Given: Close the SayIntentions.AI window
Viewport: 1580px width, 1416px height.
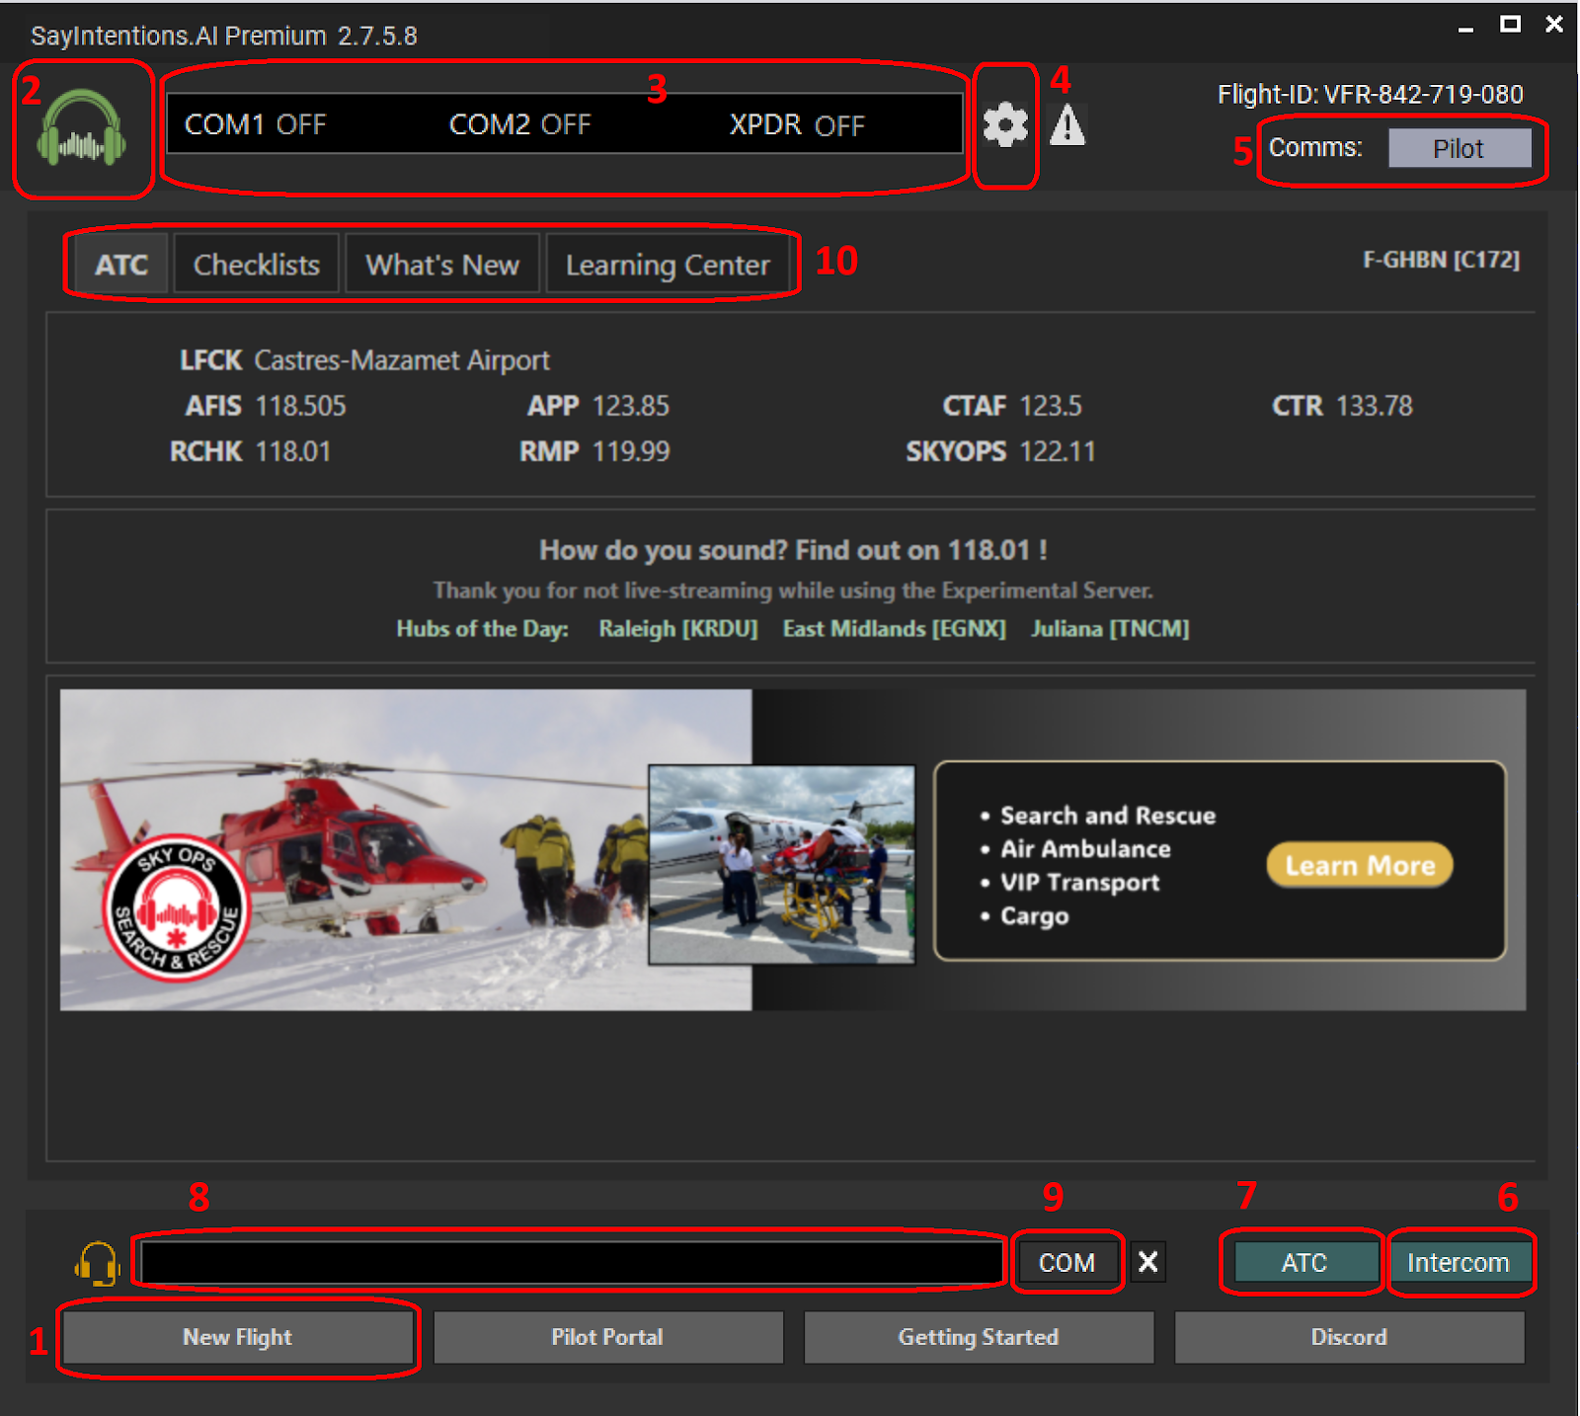Looking at the screenshot, I should [x=1554, y=24].
